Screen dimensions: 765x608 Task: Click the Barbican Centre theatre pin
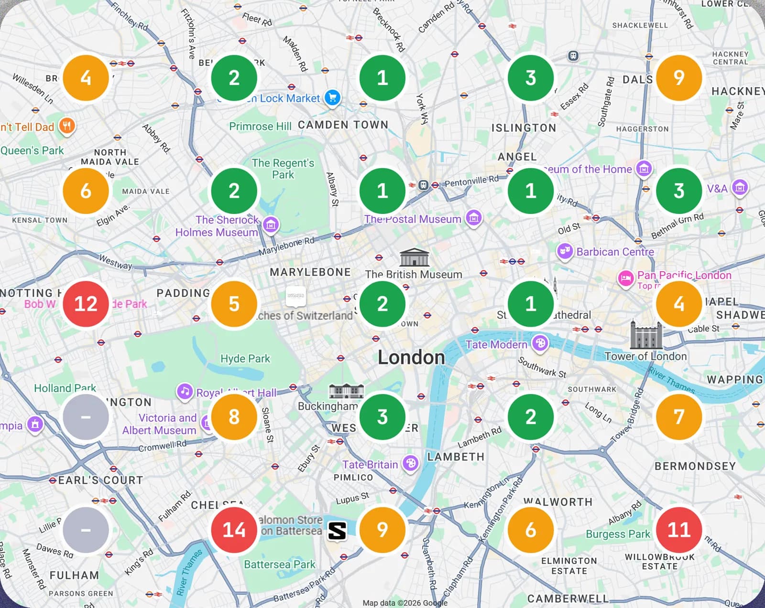point(565,251)
